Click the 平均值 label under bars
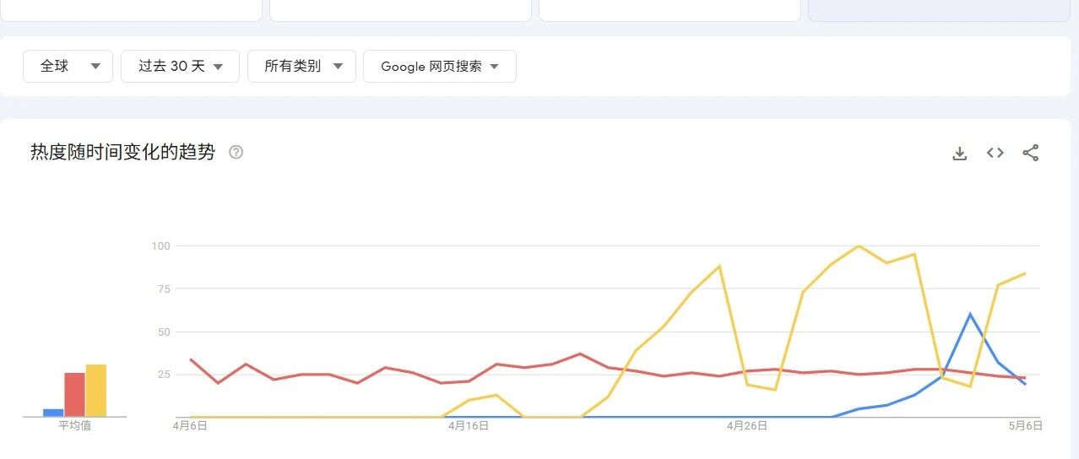1079x459 pixels. 74,426
